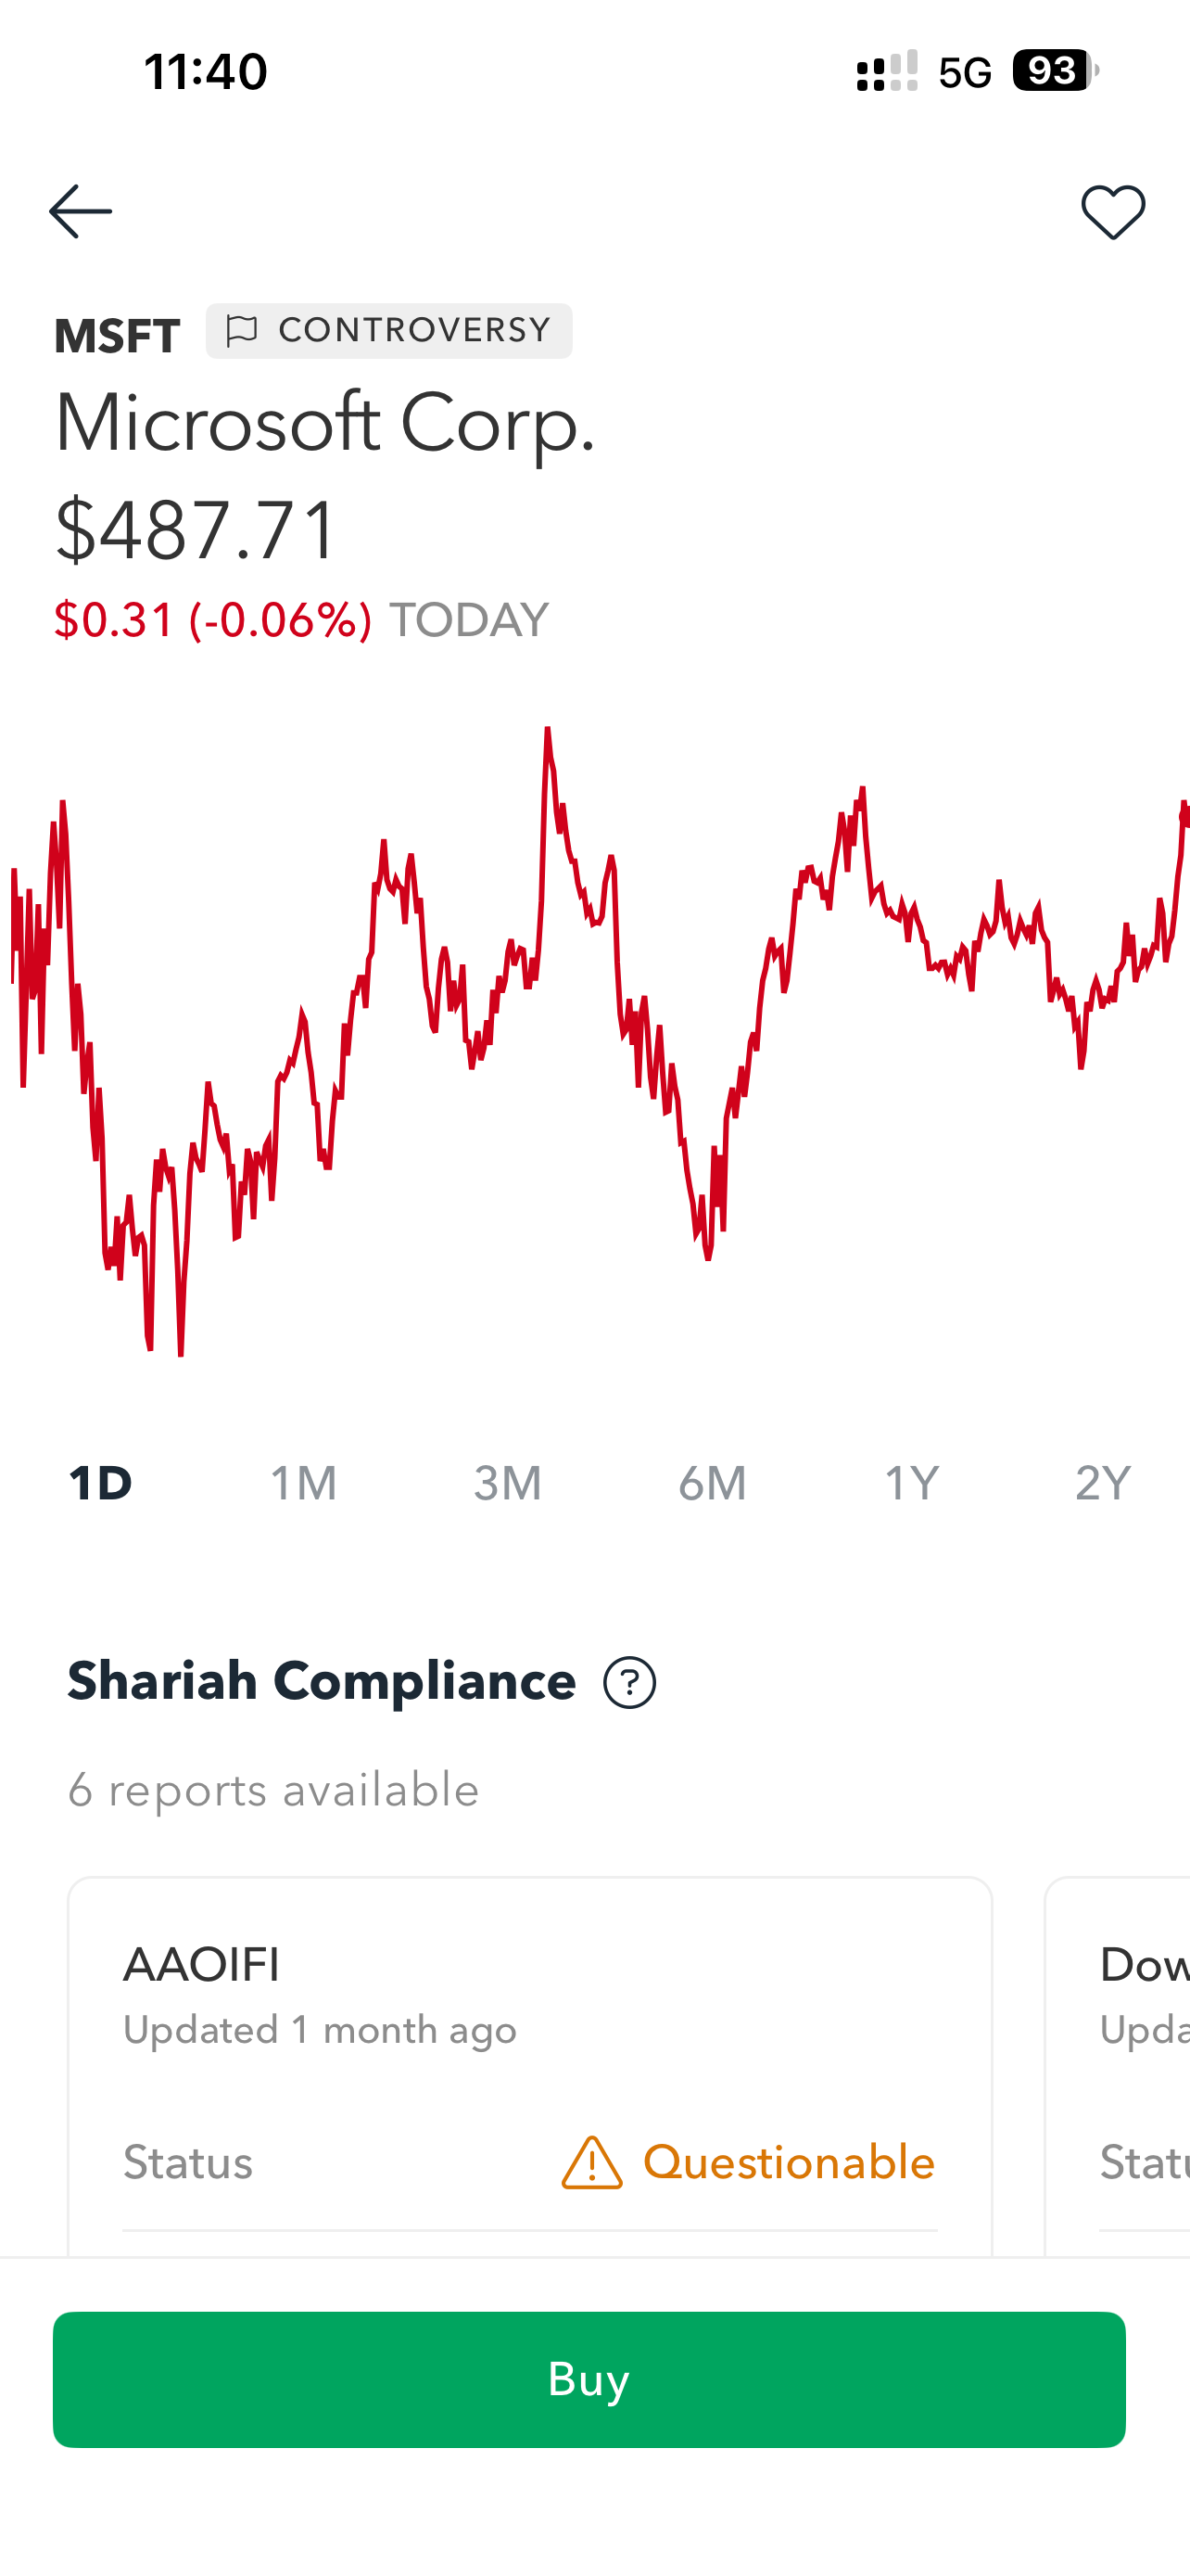Open the Shariah Compliance help question mark
The width and height of the screenshot is (1190, 2576).
tap(629, 1682)
